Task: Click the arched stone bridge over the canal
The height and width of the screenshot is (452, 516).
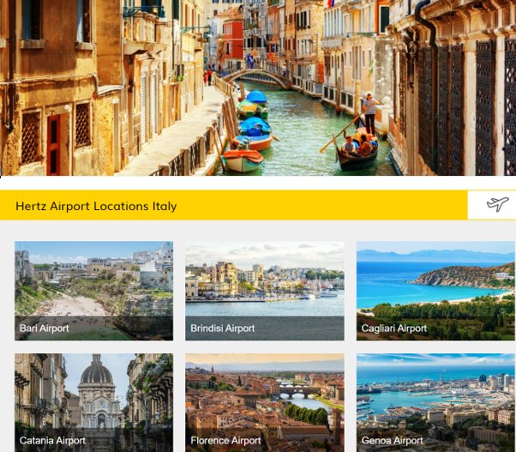Action: point(259,78)
